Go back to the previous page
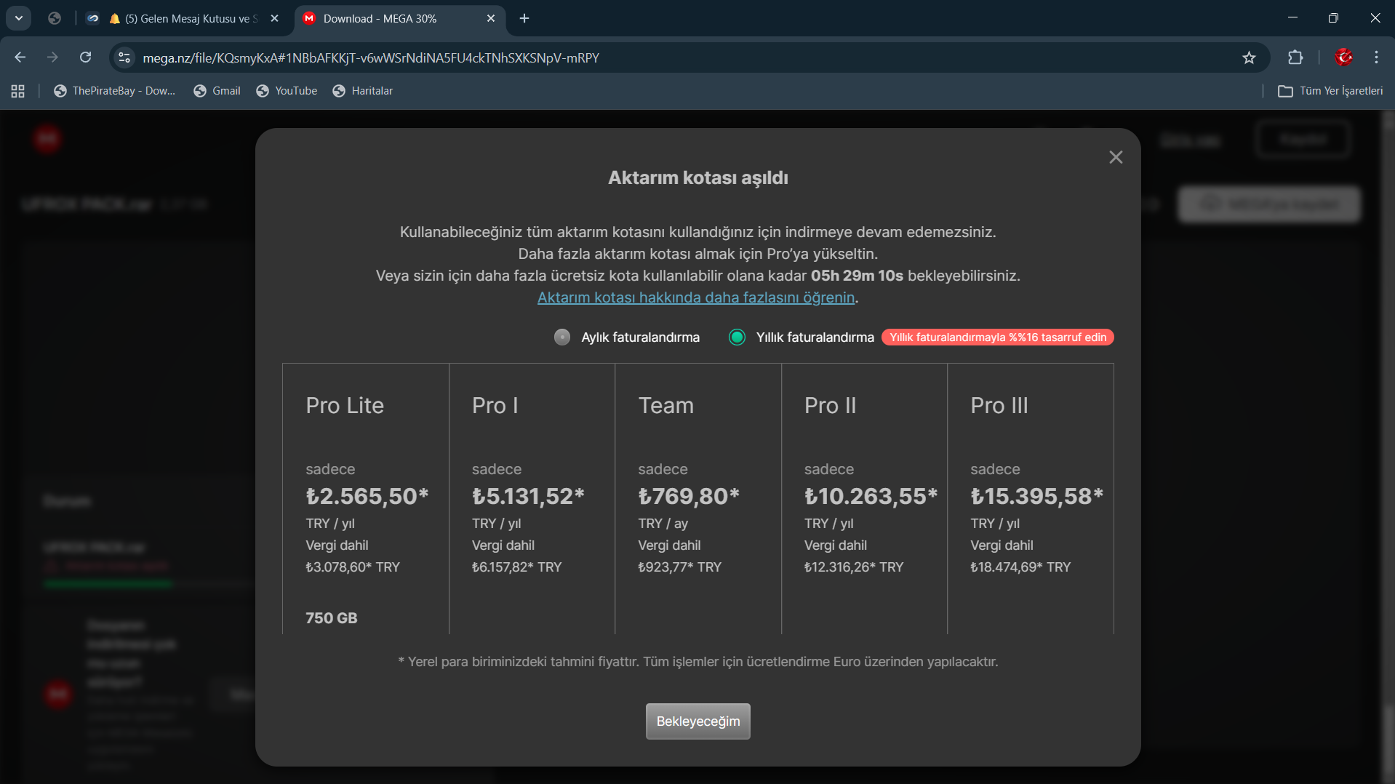 [x=20, y=57]
